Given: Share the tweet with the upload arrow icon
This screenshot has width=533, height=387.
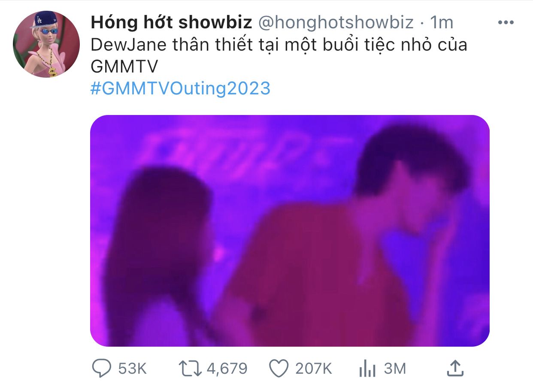Looking at the screenshot, I should pos(455,368).
